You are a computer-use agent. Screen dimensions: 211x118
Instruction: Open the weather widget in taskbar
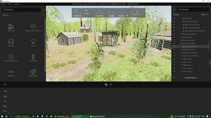coord(178,116)
